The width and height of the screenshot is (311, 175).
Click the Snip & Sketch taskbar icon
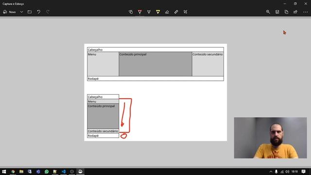(x=80, y=172)
